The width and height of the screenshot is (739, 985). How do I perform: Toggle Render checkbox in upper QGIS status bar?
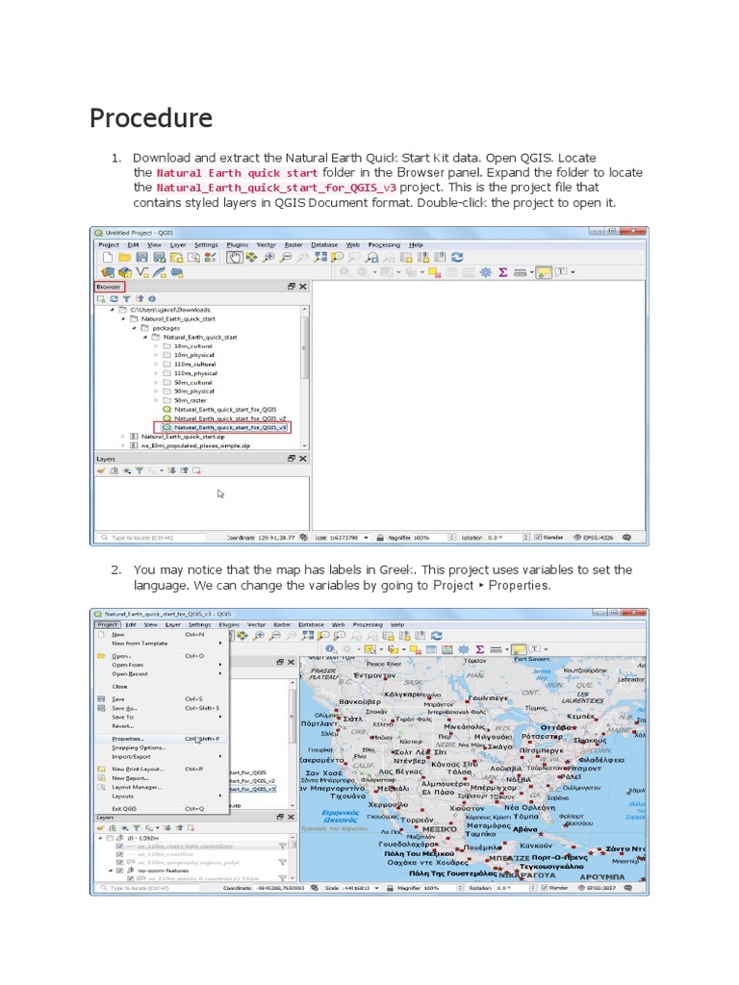538,538
